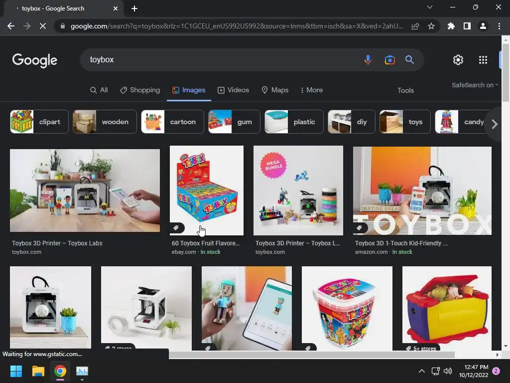Screen dimensions: 510x383
Task: Filter images by gum chip
Action: pos(234,122)
